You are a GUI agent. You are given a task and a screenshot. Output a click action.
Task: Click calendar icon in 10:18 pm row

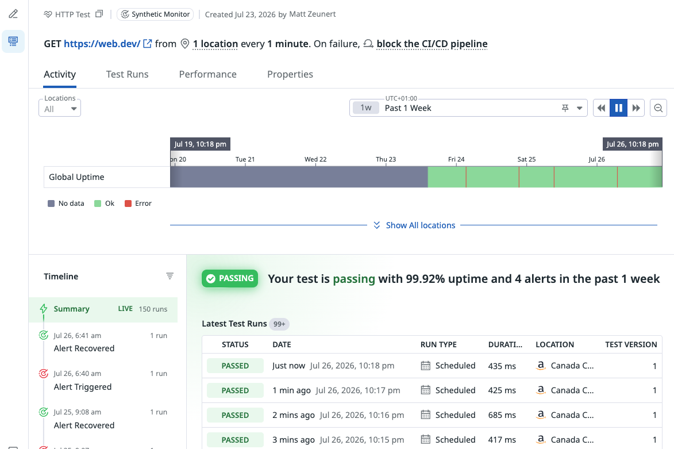[x=426, y=366]
